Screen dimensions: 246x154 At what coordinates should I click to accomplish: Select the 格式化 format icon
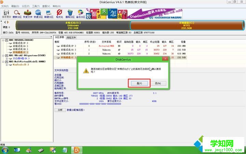[59, 14]
